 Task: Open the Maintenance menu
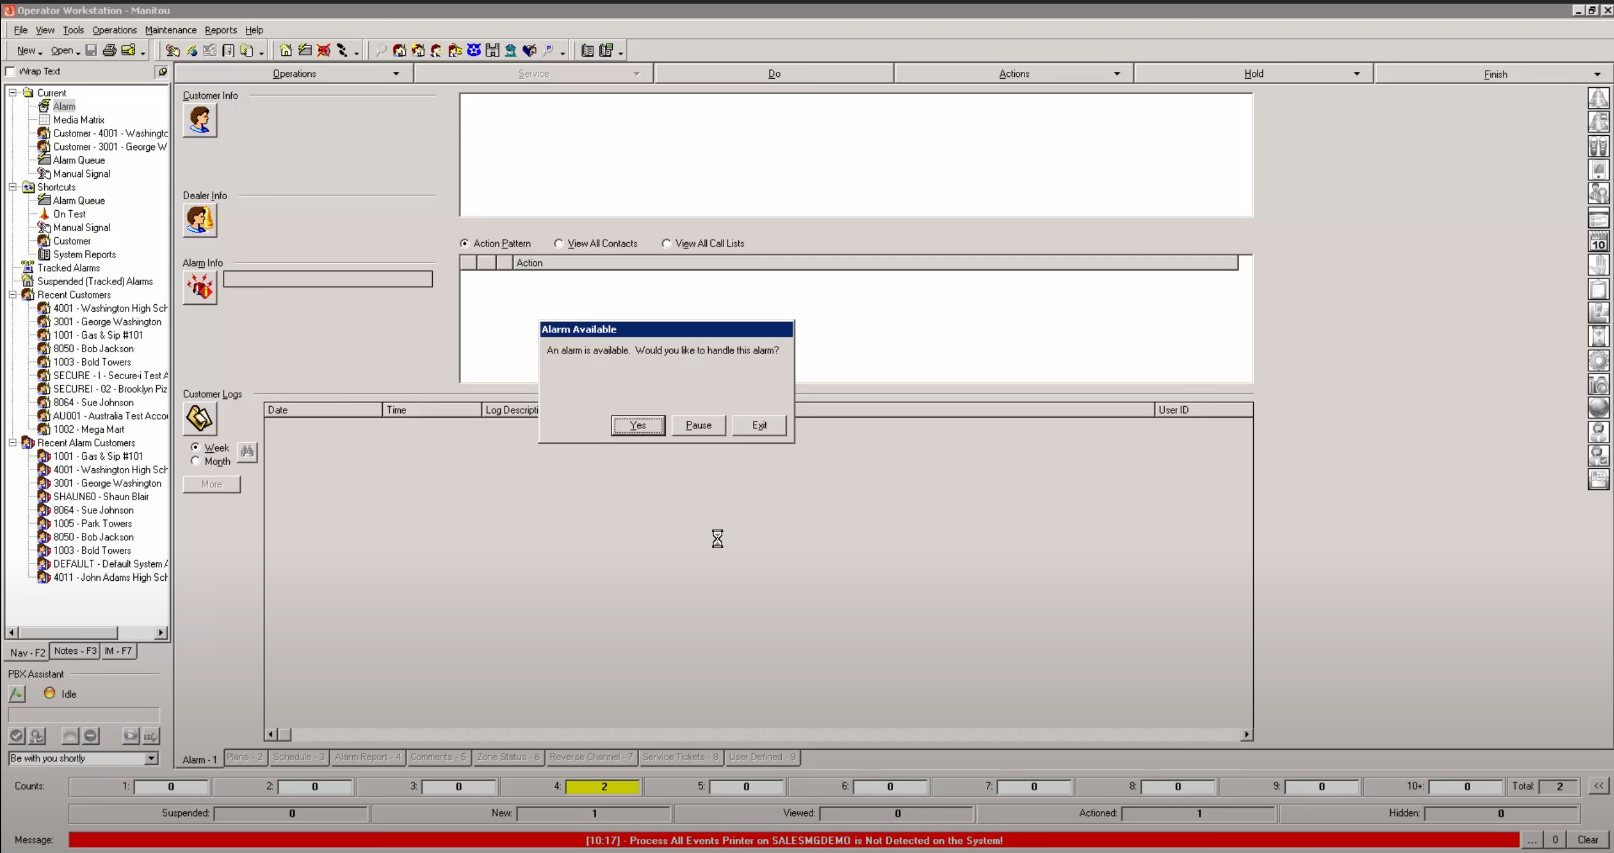point(170,30)
